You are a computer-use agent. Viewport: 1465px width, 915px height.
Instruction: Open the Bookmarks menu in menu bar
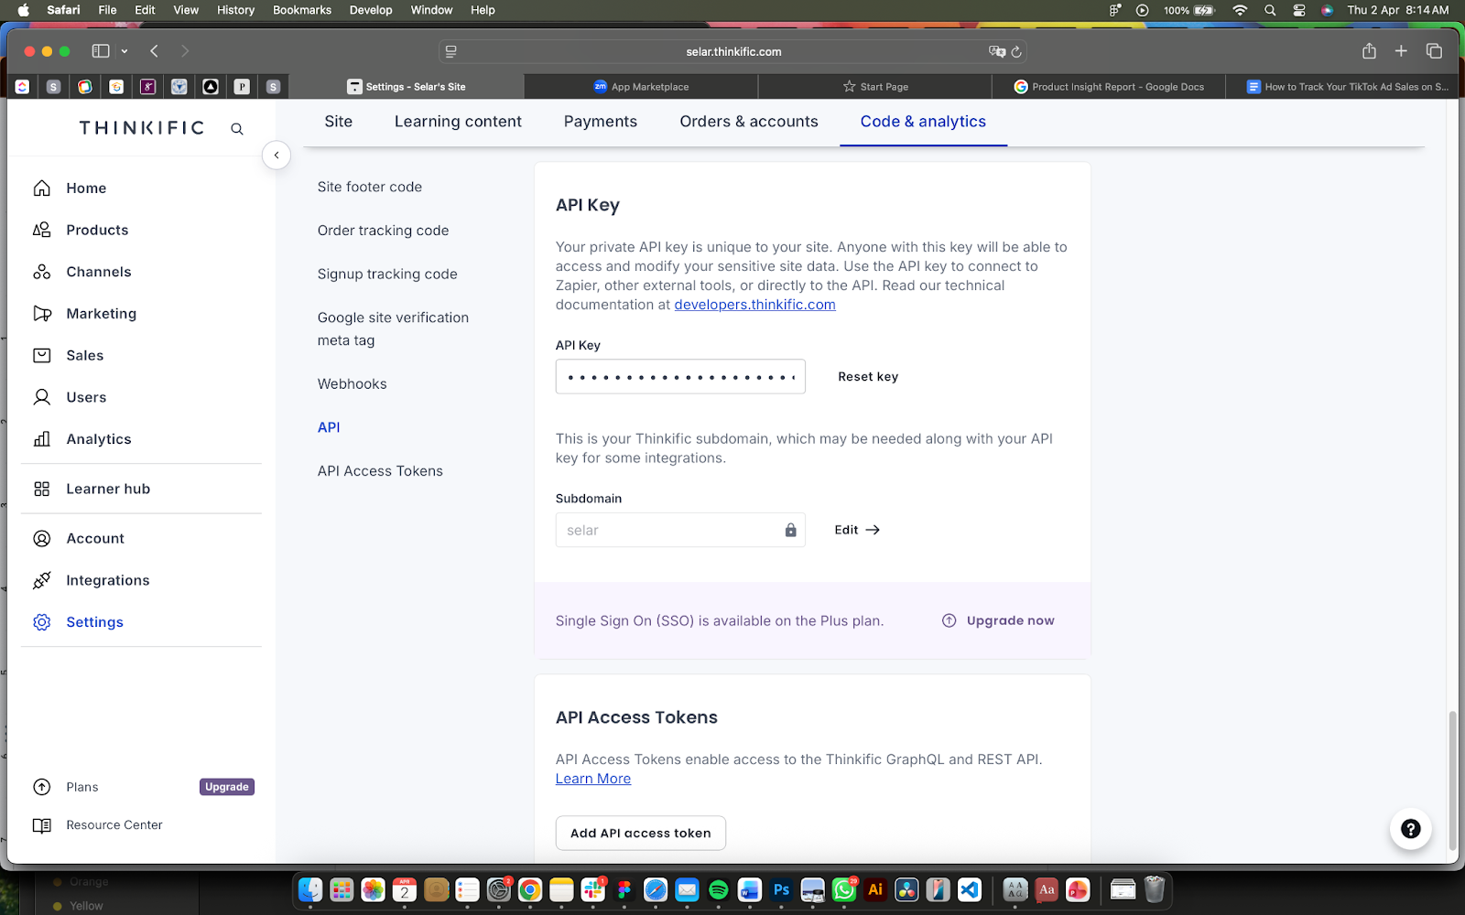pyautogui.click(x=301, y=10)
